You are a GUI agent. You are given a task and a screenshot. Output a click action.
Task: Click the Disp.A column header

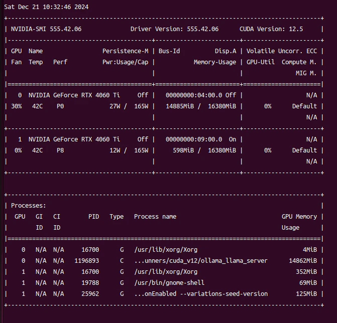point(226,51)
